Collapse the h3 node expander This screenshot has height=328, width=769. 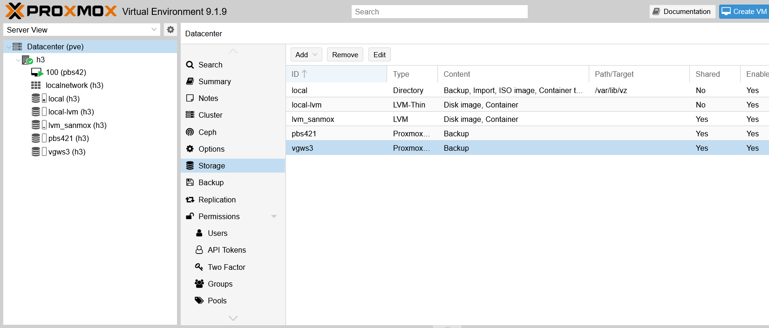pos(18,60)
